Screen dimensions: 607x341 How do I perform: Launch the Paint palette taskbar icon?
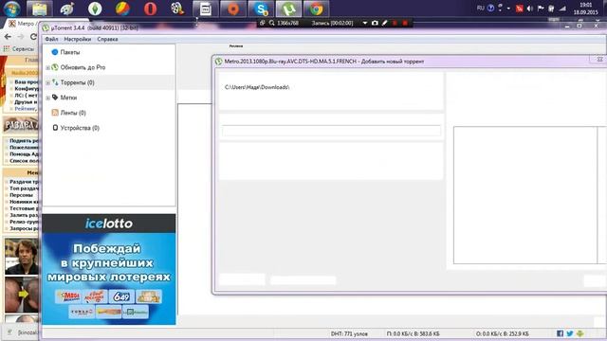67,9
